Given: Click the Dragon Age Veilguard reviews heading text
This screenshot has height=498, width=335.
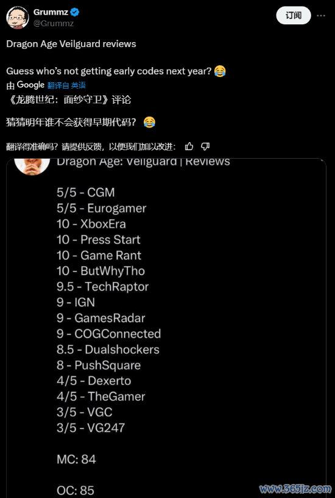Looking at the screenshot, I should click(x=71, y=44).
